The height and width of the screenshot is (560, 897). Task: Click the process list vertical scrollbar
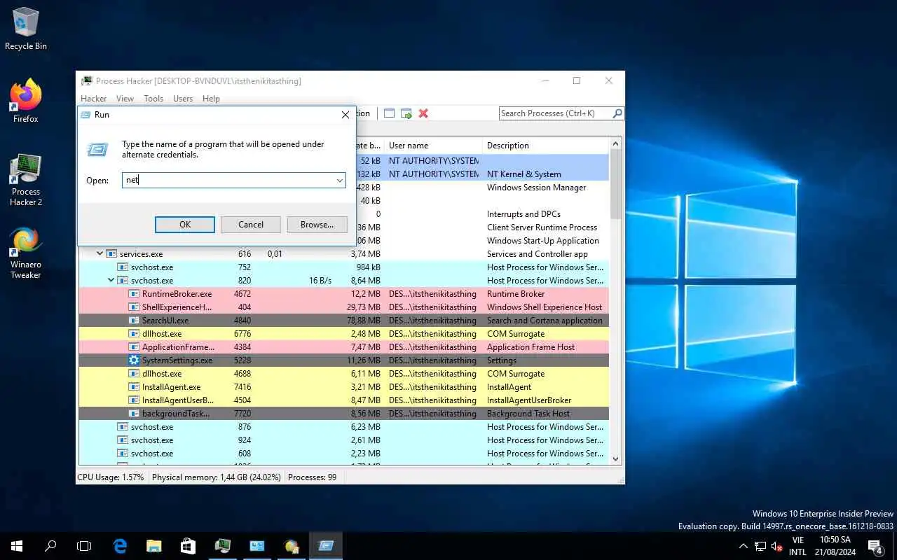616,301
